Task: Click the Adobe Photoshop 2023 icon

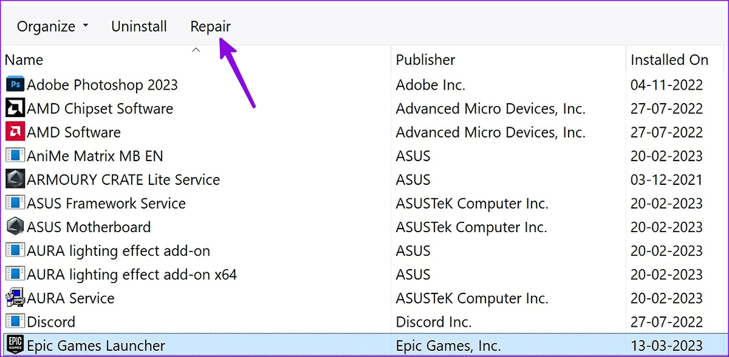Action: (x=15, y=84)
